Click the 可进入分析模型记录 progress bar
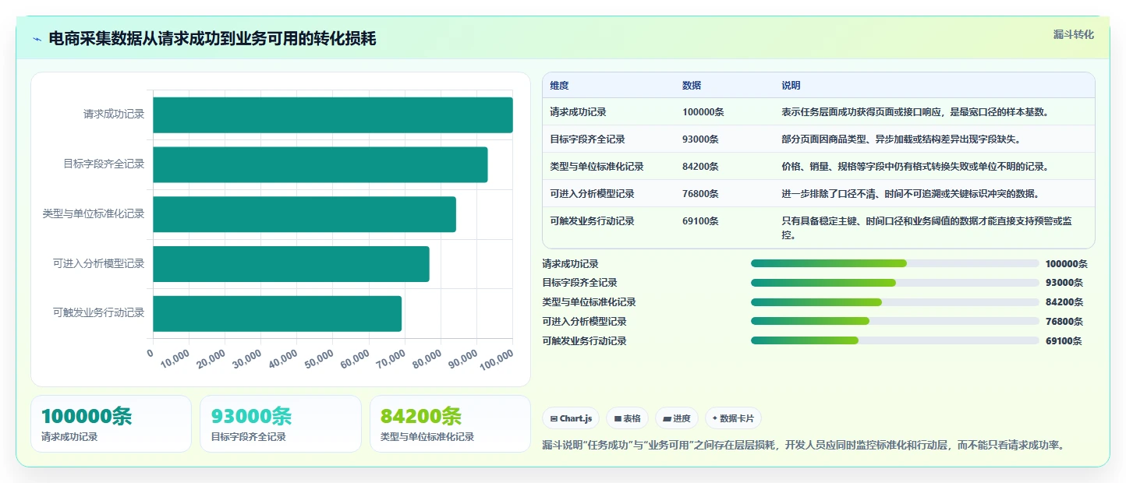Viewport: 1126px width, 483px height. [894, 321]
